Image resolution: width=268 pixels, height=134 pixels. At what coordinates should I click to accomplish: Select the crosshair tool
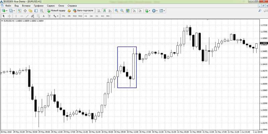coord(9,16)
